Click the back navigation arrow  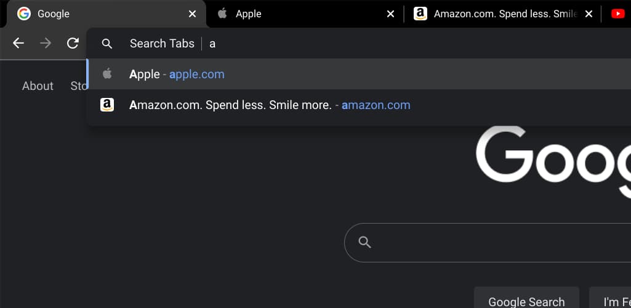(x=18, y=43)
